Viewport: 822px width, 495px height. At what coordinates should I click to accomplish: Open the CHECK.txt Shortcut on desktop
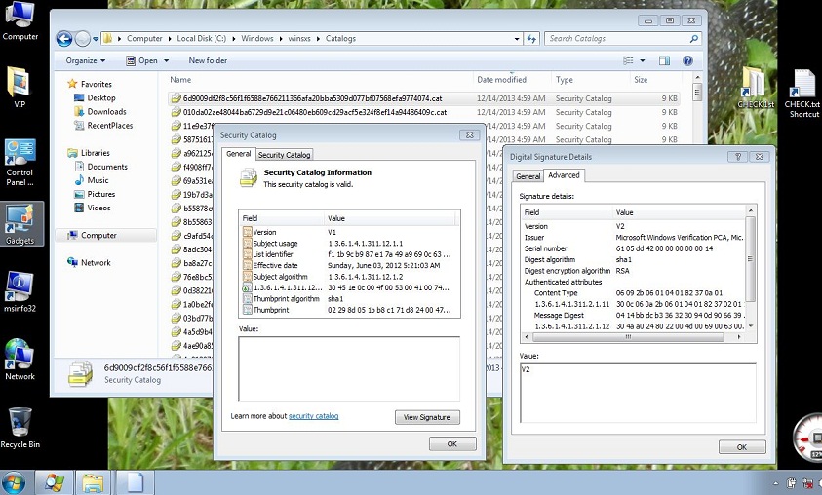point(803,94)
